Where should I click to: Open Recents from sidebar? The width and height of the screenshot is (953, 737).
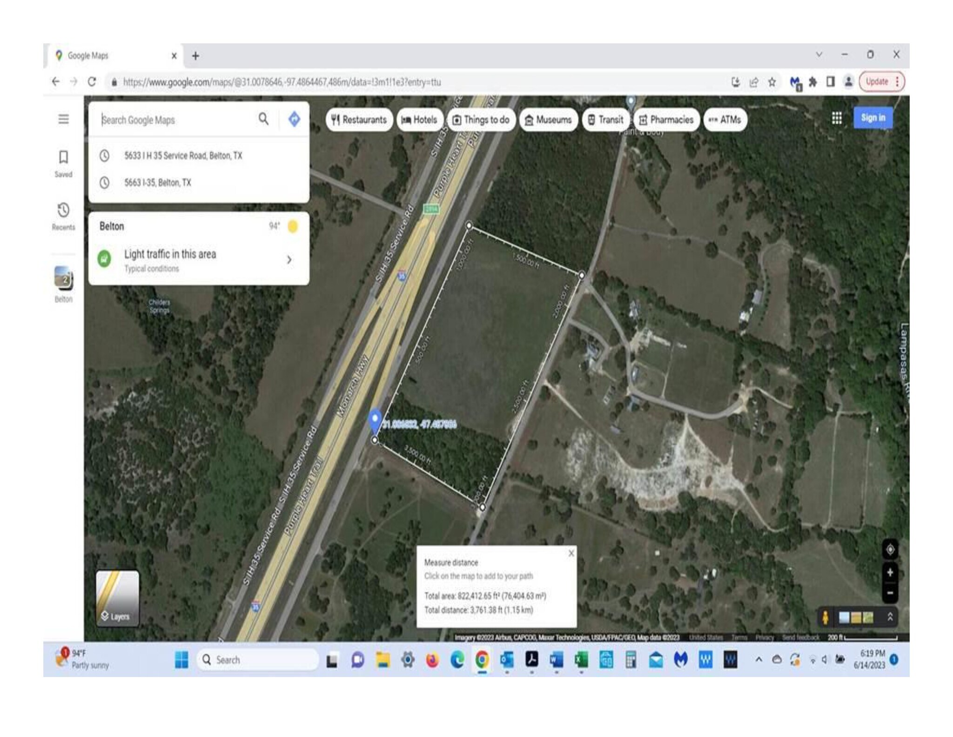click(64, 216)
